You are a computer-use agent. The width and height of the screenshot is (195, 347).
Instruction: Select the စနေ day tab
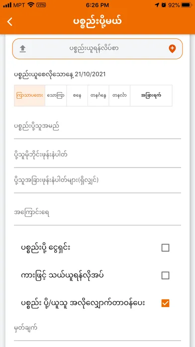point(77,96)
